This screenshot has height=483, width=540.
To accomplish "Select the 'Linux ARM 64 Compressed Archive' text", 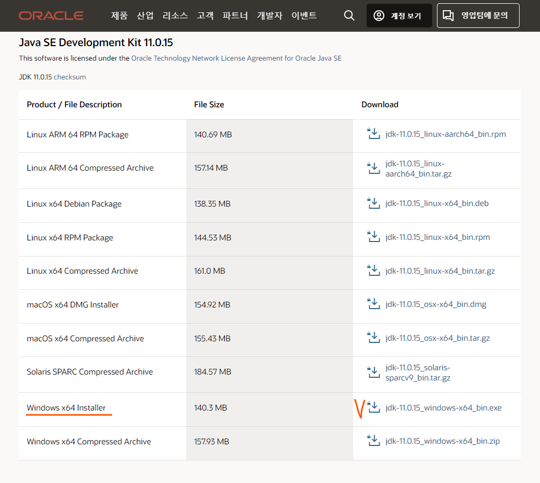I will point(90,168).
